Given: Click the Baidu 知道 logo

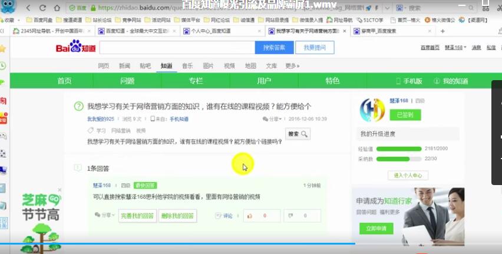Looking at the screenshot, I should pyautogui.click(x=76, y=47).
